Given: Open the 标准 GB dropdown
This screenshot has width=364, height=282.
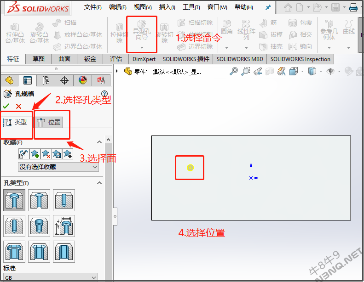Looking at the screenshot, I should (x=51, y=277).
